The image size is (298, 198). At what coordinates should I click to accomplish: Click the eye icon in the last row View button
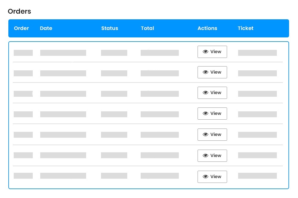click(x=205, y=177)
